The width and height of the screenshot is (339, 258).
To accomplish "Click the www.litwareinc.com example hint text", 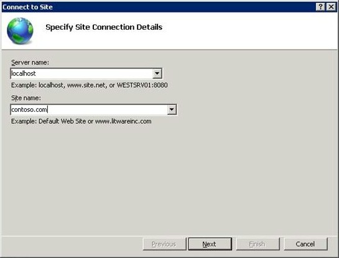I will coord(123,121).
